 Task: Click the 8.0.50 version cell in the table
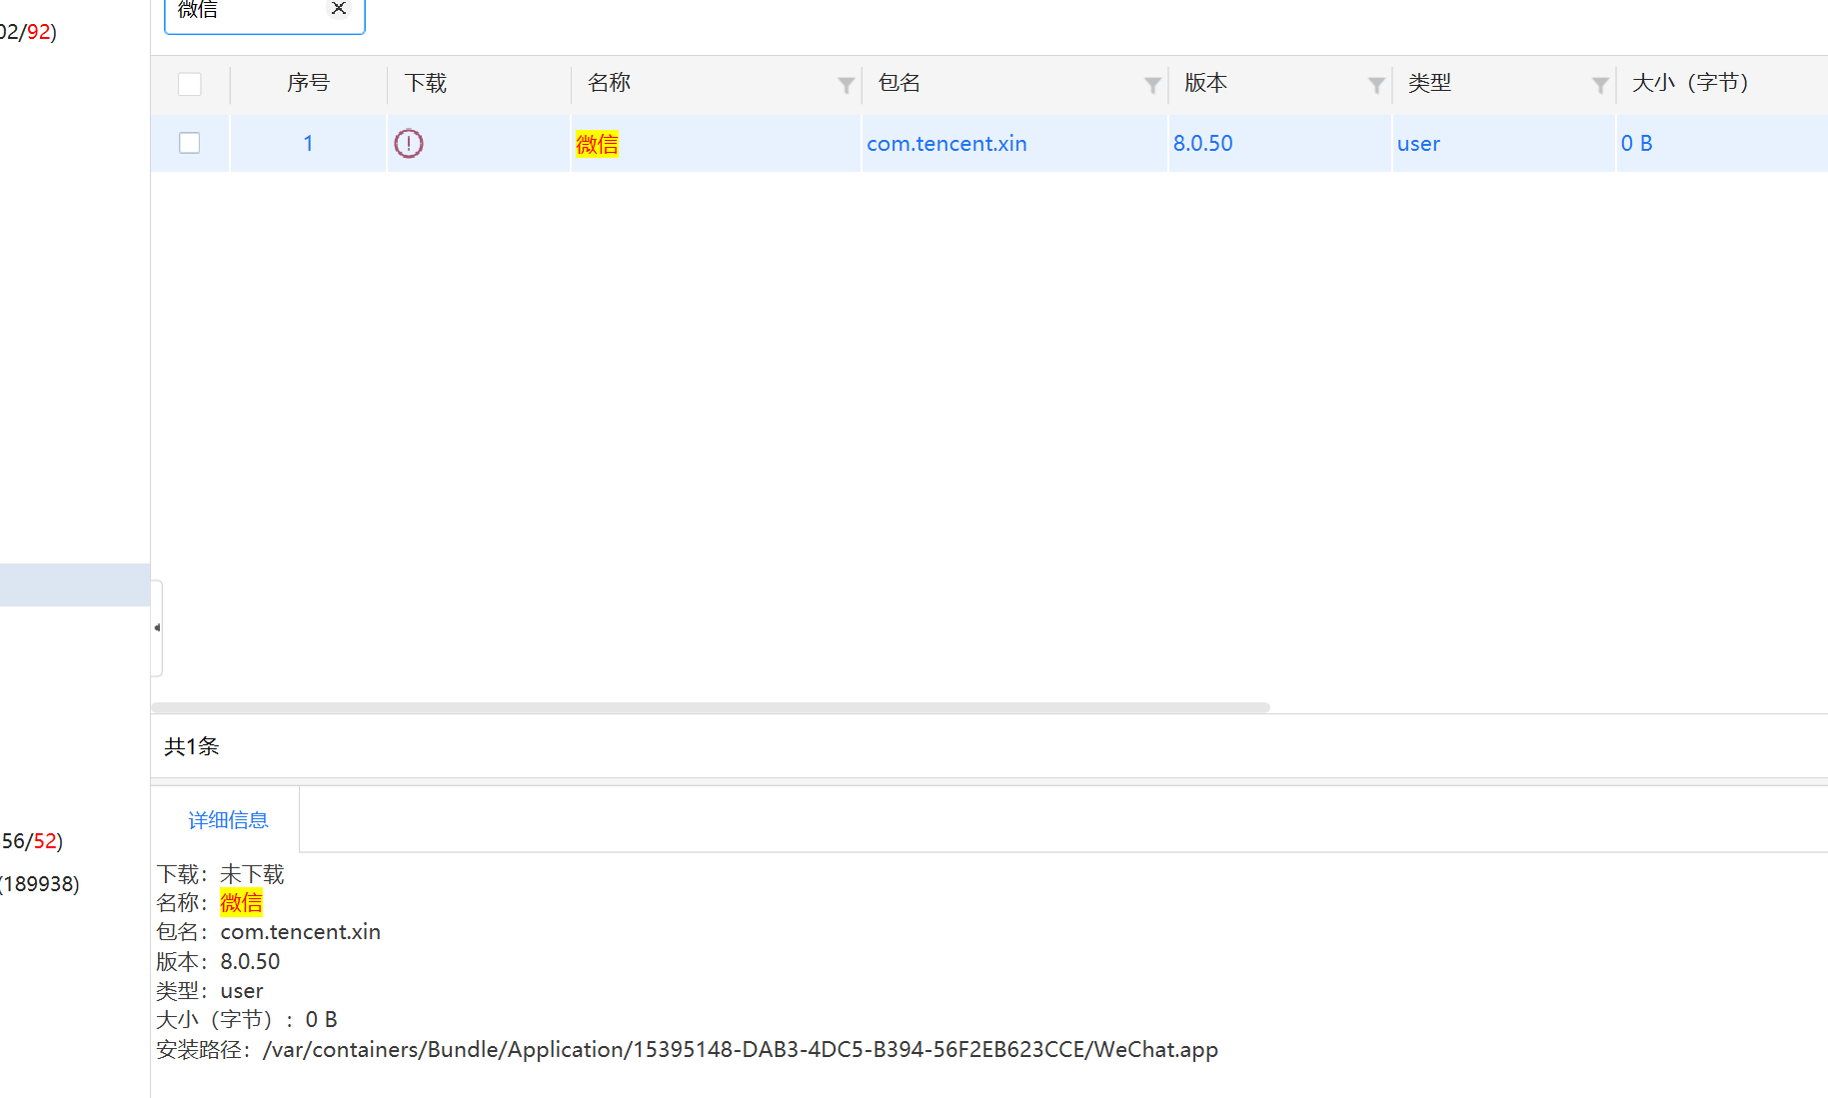coord(1202,144)
